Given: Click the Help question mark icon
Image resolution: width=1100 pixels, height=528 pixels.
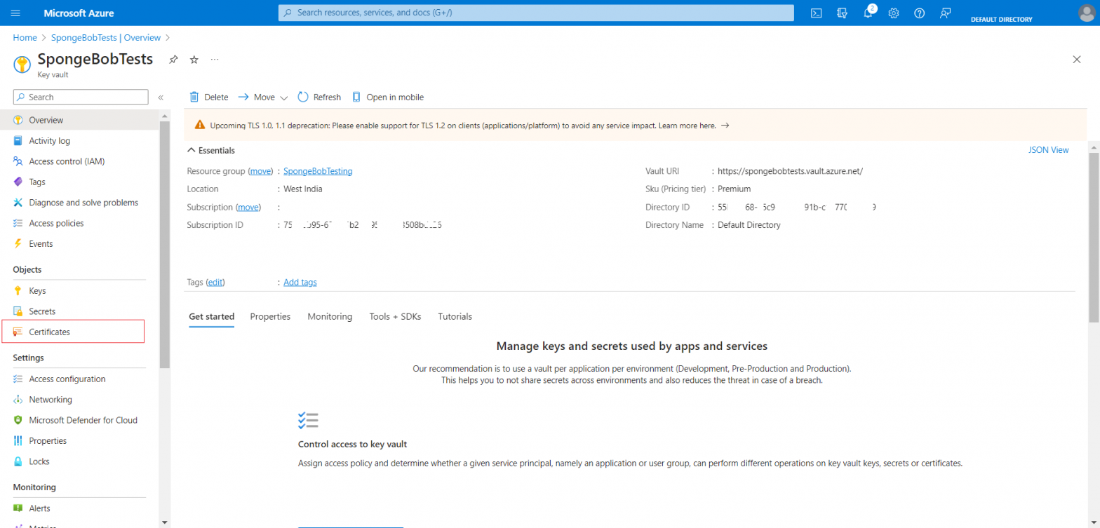Looking at the screenshot, I should point(920,13).
